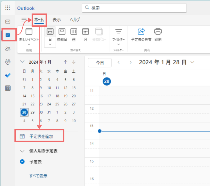Create a new event (新しいイベント)

(29, 34)
